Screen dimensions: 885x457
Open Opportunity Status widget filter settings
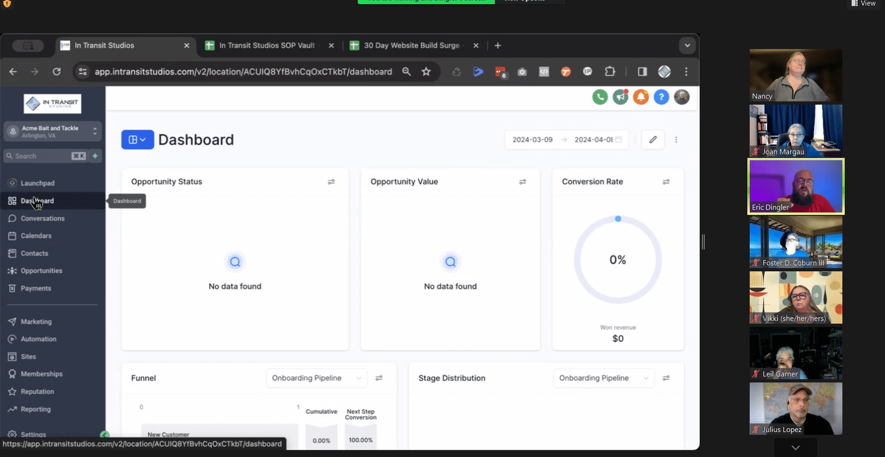(331, 182)
